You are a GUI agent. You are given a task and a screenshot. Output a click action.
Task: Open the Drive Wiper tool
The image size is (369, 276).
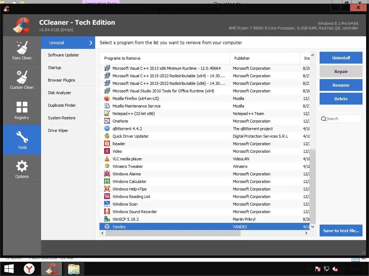(68, 130)
